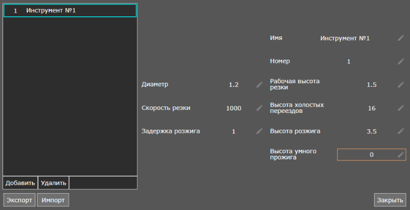Click the Диаметр value 1.2
This screenshot has width=410, height=210.
pos(234,85)
